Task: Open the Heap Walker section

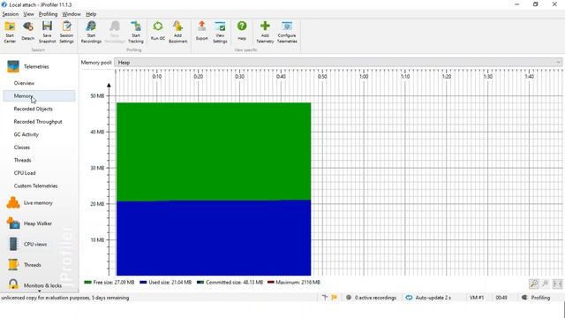Action: (x=38, y=223)
